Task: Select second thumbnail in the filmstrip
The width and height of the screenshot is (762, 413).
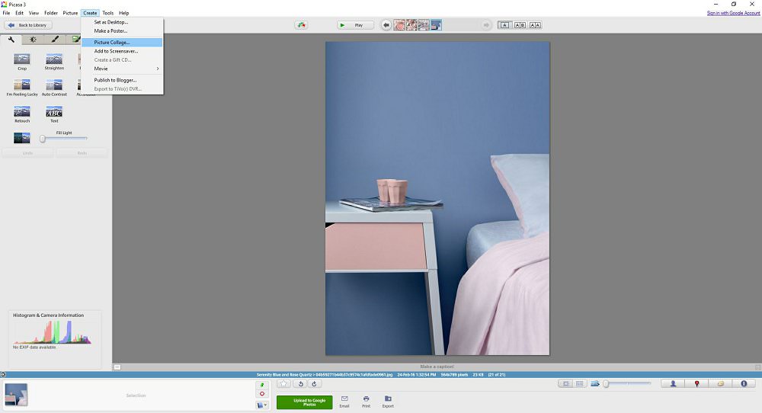Action: (x=411, y=25)
